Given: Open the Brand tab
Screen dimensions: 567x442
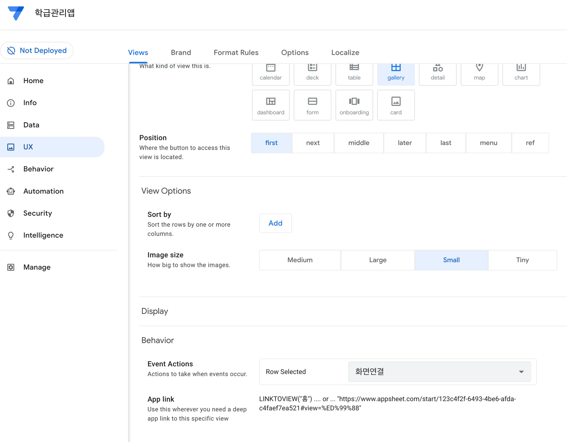Looking at the screenshot, I should (181, 53).
